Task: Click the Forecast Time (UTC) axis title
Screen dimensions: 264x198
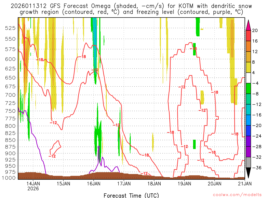Action: (131, 195)
